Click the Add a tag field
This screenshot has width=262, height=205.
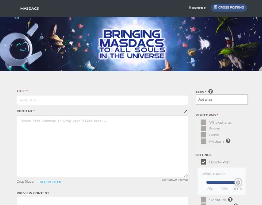(222, 100)
